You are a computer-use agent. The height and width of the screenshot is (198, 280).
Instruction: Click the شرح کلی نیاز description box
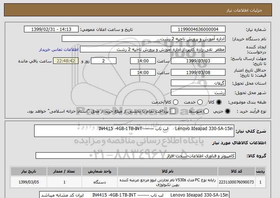coord(134,131)
